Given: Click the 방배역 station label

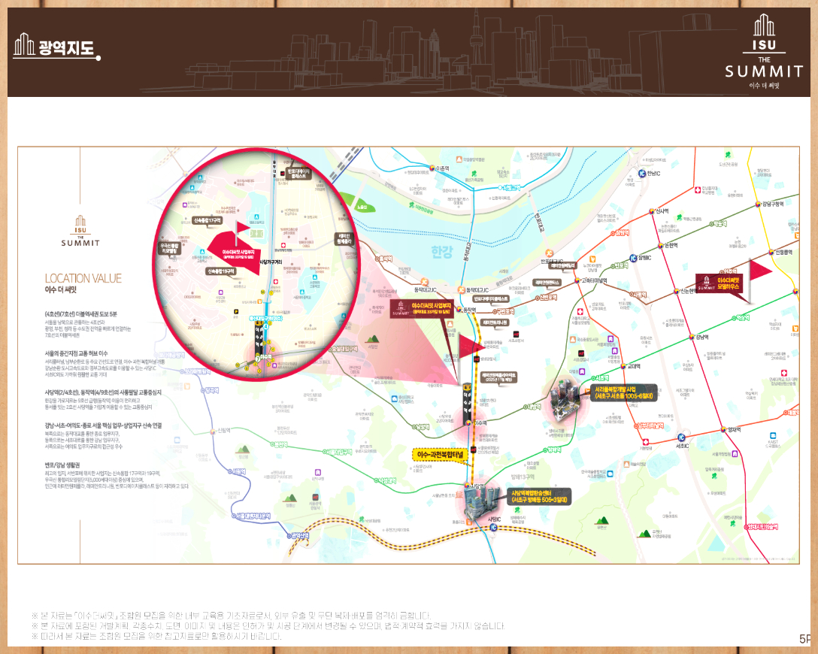Looking at the screenshot, I should pyautogui.click(x=553, y=449).
